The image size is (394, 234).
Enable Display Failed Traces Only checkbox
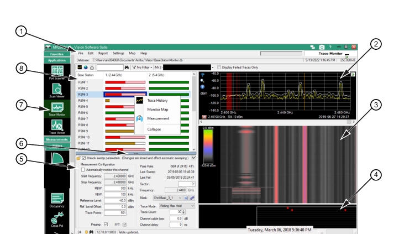[x=219, y=67]
